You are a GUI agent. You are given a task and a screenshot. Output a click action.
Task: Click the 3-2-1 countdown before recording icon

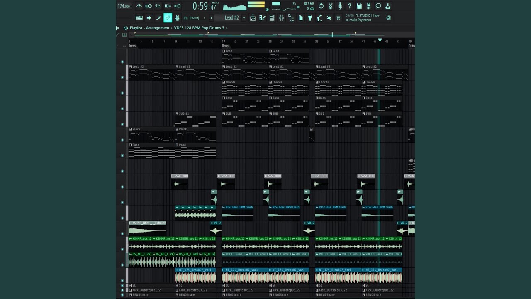158,6
